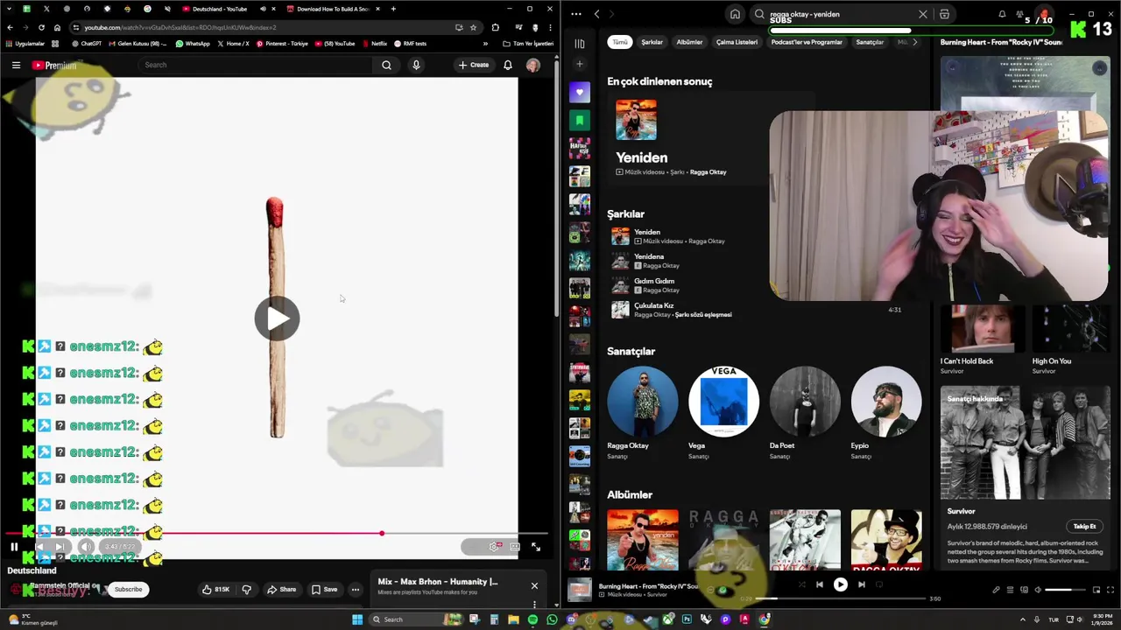
Task: Open Chrome extensions puzzle icon
Action: 495,27
